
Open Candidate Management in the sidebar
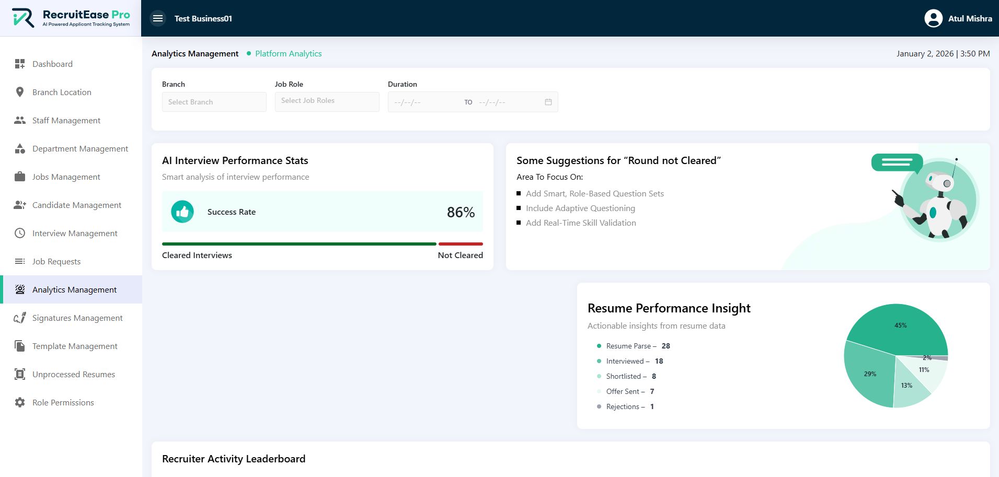pos(76,205)
